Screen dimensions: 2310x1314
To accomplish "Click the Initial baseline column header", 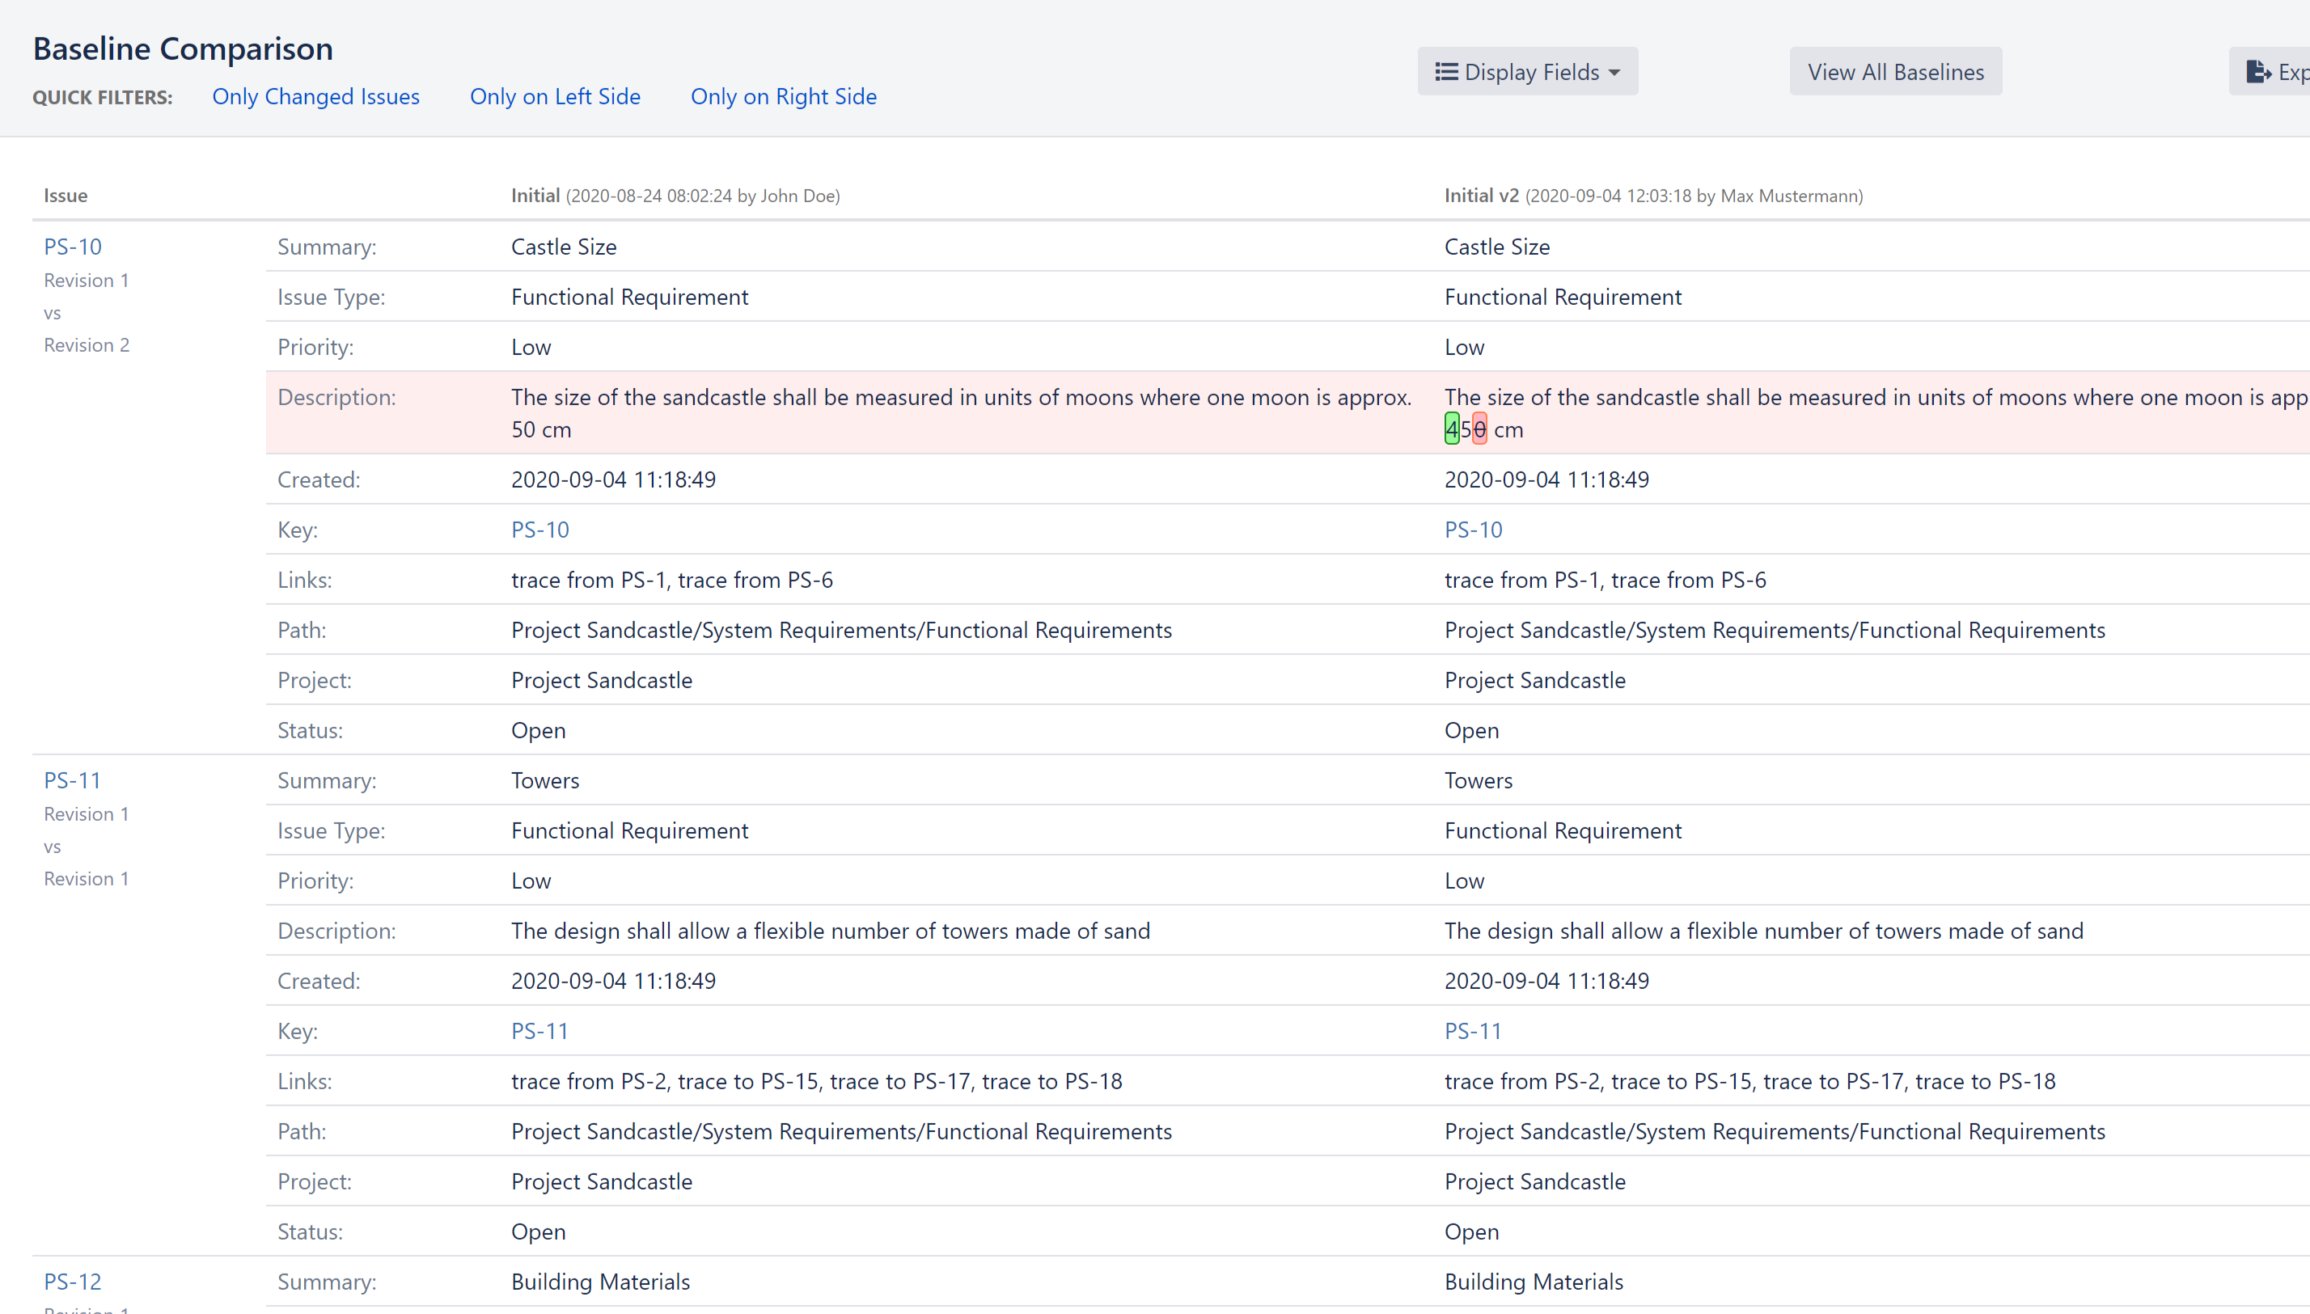I will pyautogui.click(x=535, y=196).
